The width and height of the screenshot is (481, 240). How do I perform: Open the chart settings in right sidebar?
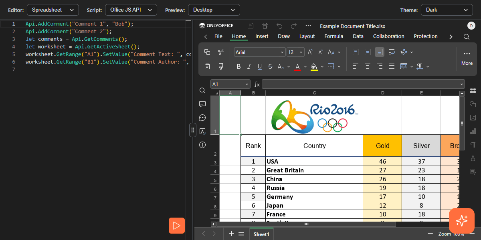pyautogui.click(x=473, y=131)
